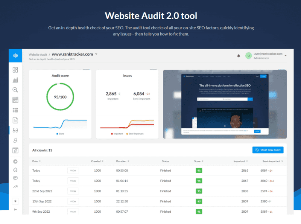Viewport: 301px width, 224px height.
Task: Click the 6,084 Semi-important issues count
Action: 138,94
